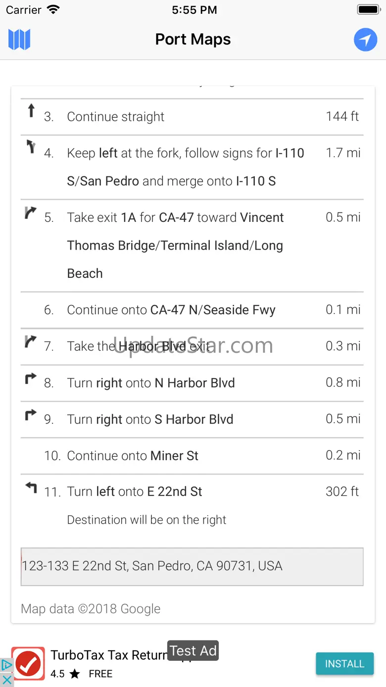Open the map view icon

(x=19, y=40)
